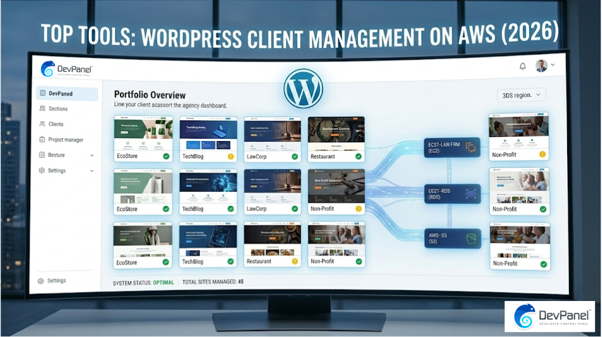Click the Besture sidebar icon

(42, 155)
